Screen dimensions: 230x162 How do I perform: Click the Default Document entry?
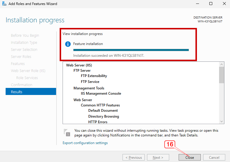[x=103, y=111]
